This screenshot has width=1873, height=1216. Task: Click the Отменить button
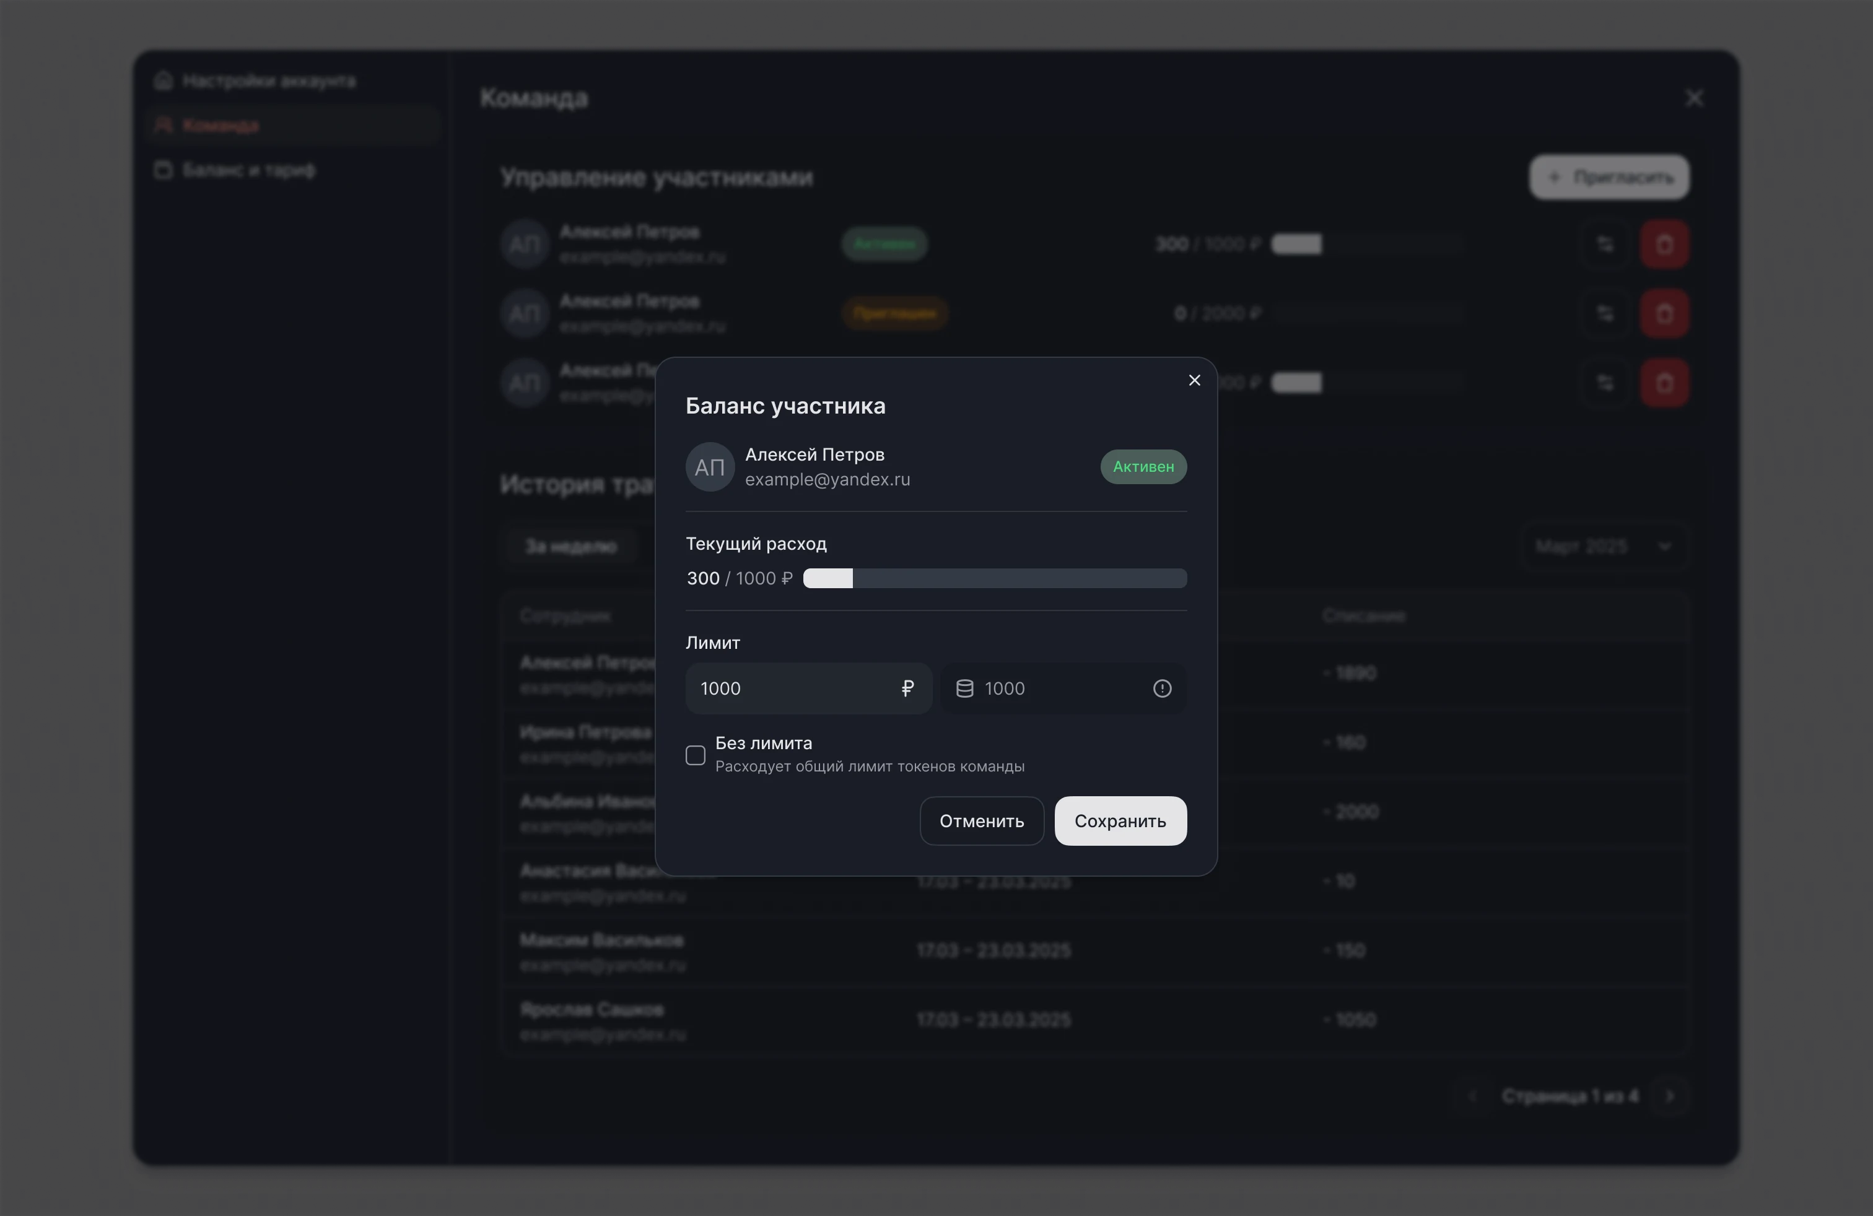981,821
